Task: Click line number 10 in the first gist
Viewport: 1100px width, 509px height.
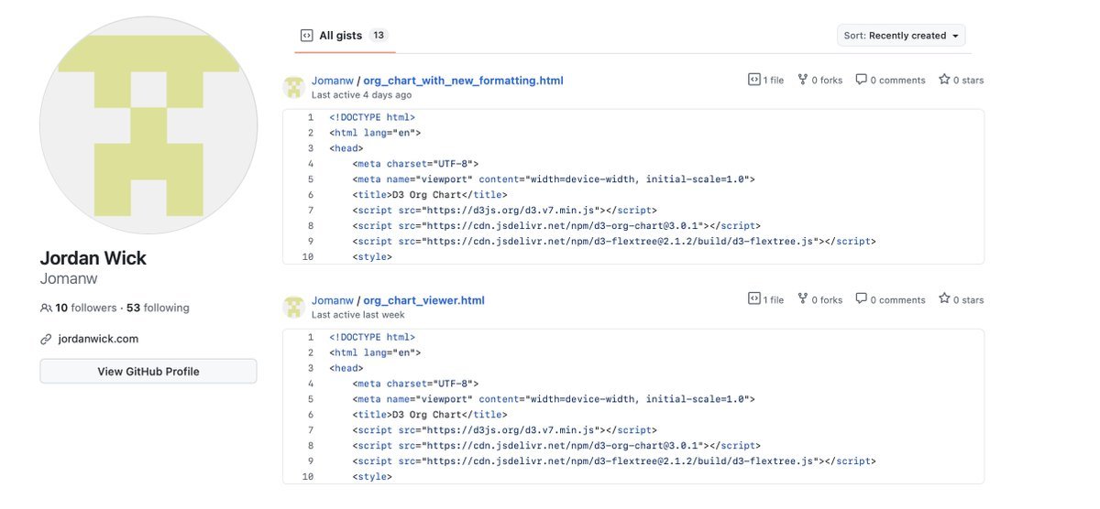Action: pos(308,257)
